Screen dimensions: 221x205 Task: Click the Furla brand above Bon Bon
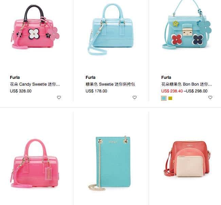[x=166, y=78]
